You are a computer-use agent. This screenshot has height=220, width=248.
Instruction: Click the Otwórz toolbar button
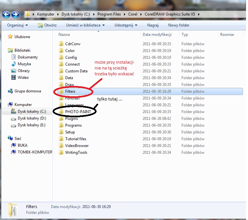coord(47,25)
